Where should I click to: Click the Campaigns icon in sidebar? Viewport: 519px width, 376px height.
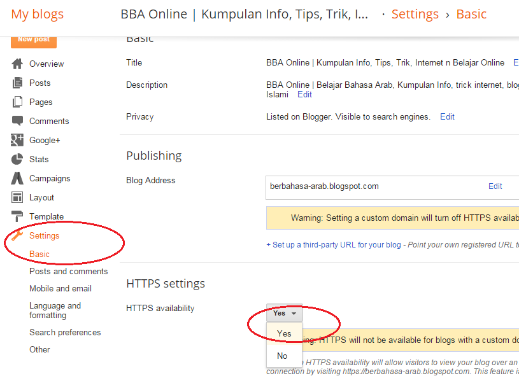tap(17, 178)
